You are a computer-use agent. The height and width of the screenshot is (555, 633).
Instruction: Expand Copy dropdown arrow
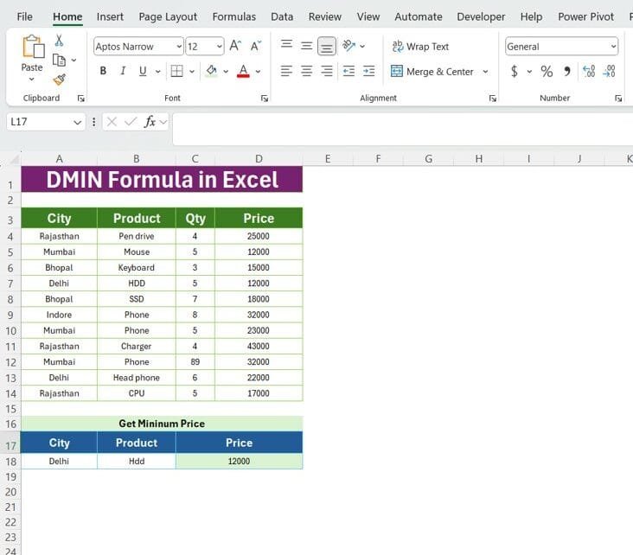tap(74, 61)
